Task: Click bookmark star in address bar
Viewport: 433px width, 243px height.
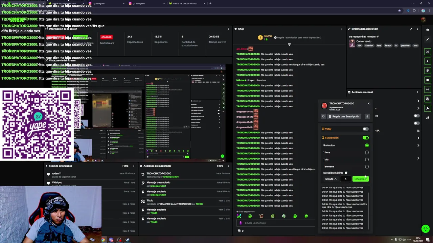Action: [400, 10]
